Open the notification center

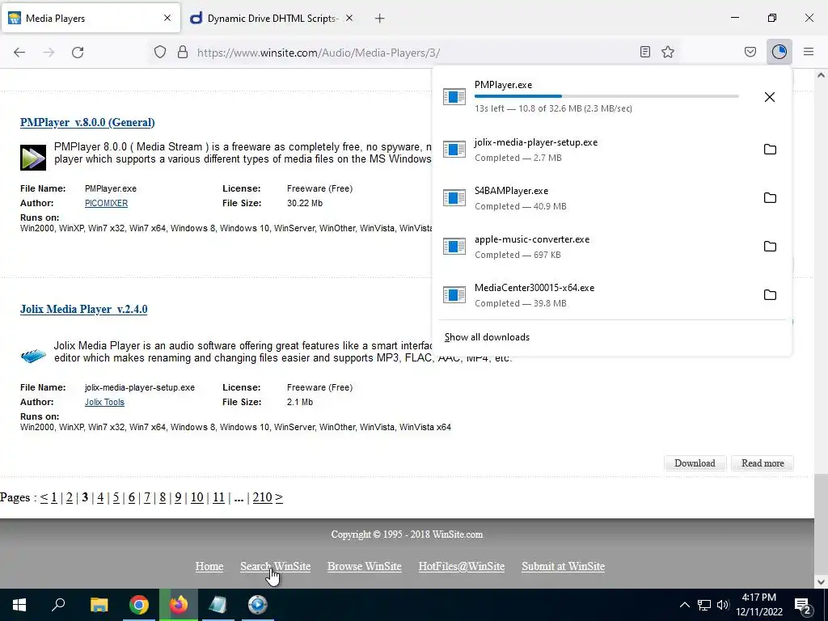coord(803,606)
